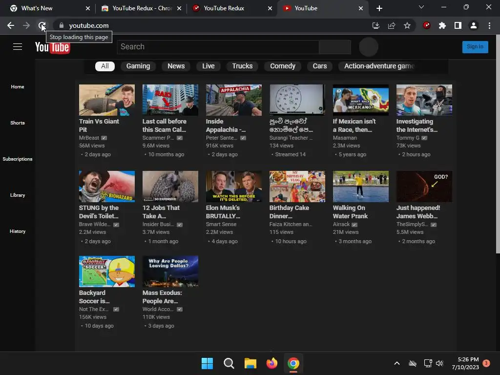Click the search submit button
This screenshot has height=375, width=500.
coord(334,47)
